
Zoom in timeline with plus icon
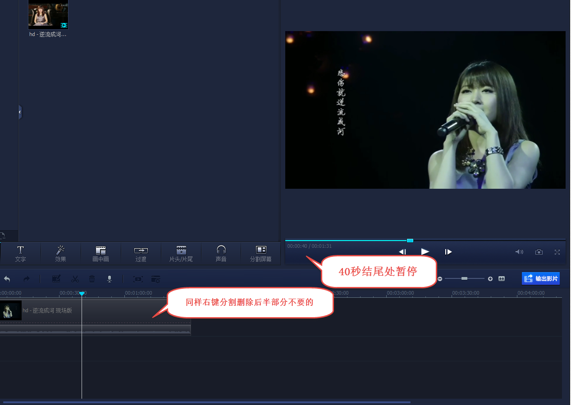490,279
